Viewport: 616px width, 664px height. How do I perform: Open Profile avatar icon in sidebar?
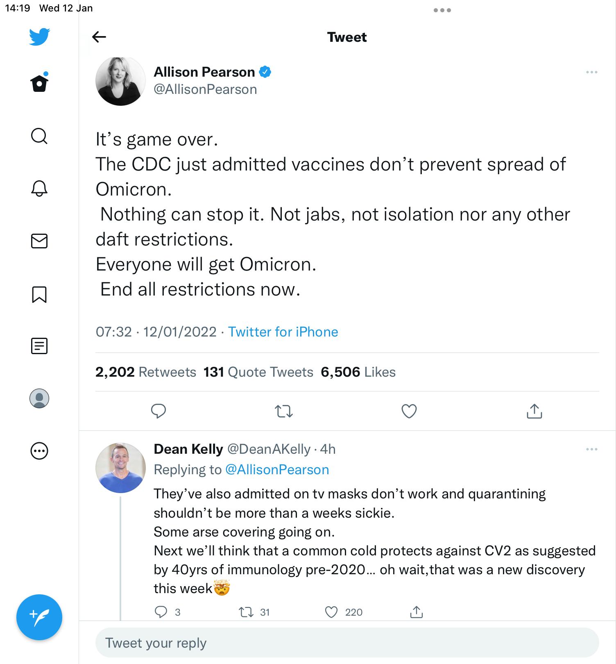point(39,398)
